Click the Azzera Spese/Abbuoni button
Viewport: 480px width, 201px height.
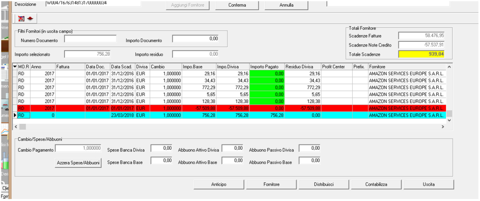tap(78, 163)
